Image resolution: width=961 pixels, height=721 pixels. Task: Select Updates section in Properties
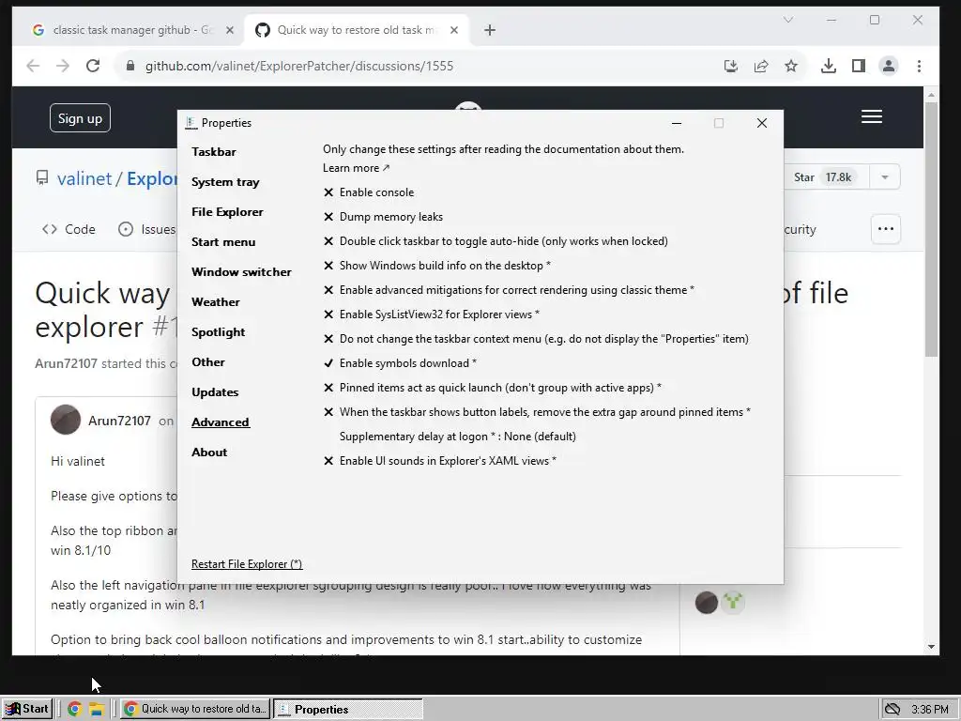215,392
